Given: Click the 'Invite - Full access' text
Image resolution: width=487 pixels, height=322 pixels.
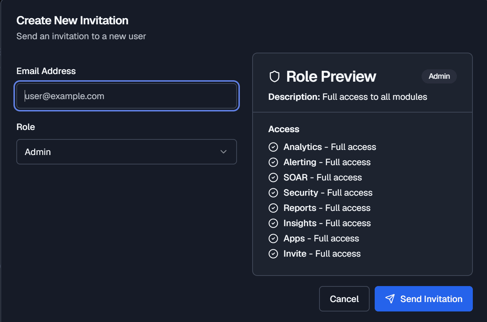Looking at the screenshot, I should pos(322,254).
